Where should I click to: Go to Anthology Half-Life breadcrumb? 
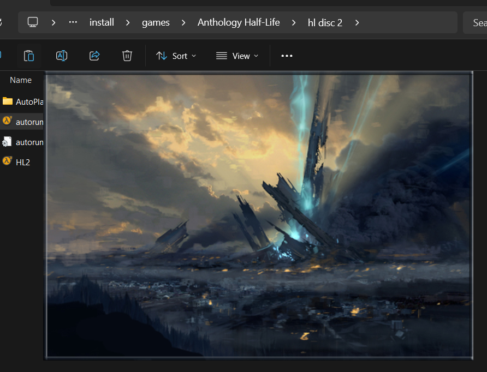(x=239, y=22)
